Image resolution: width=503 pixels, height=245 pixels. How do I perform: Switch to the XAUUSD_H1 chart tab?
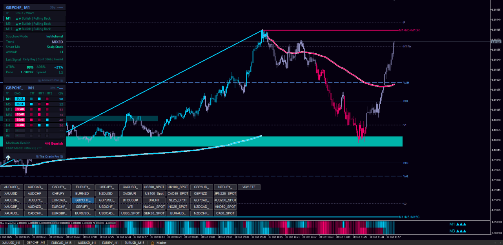[x=11, y=243]
